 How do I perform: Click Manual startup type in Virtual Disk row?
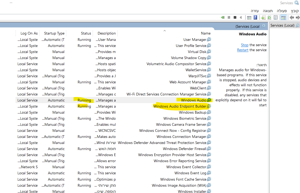[58, 52]
